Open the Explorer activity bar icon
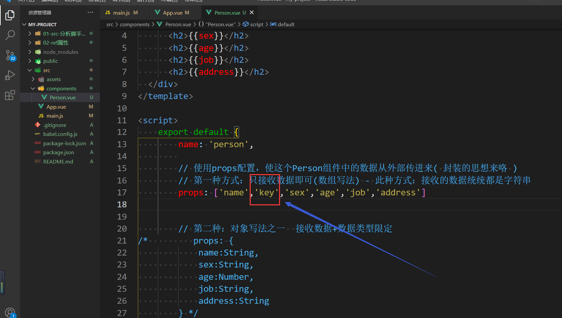Screen dimensions: 562x318 (10, 15)
